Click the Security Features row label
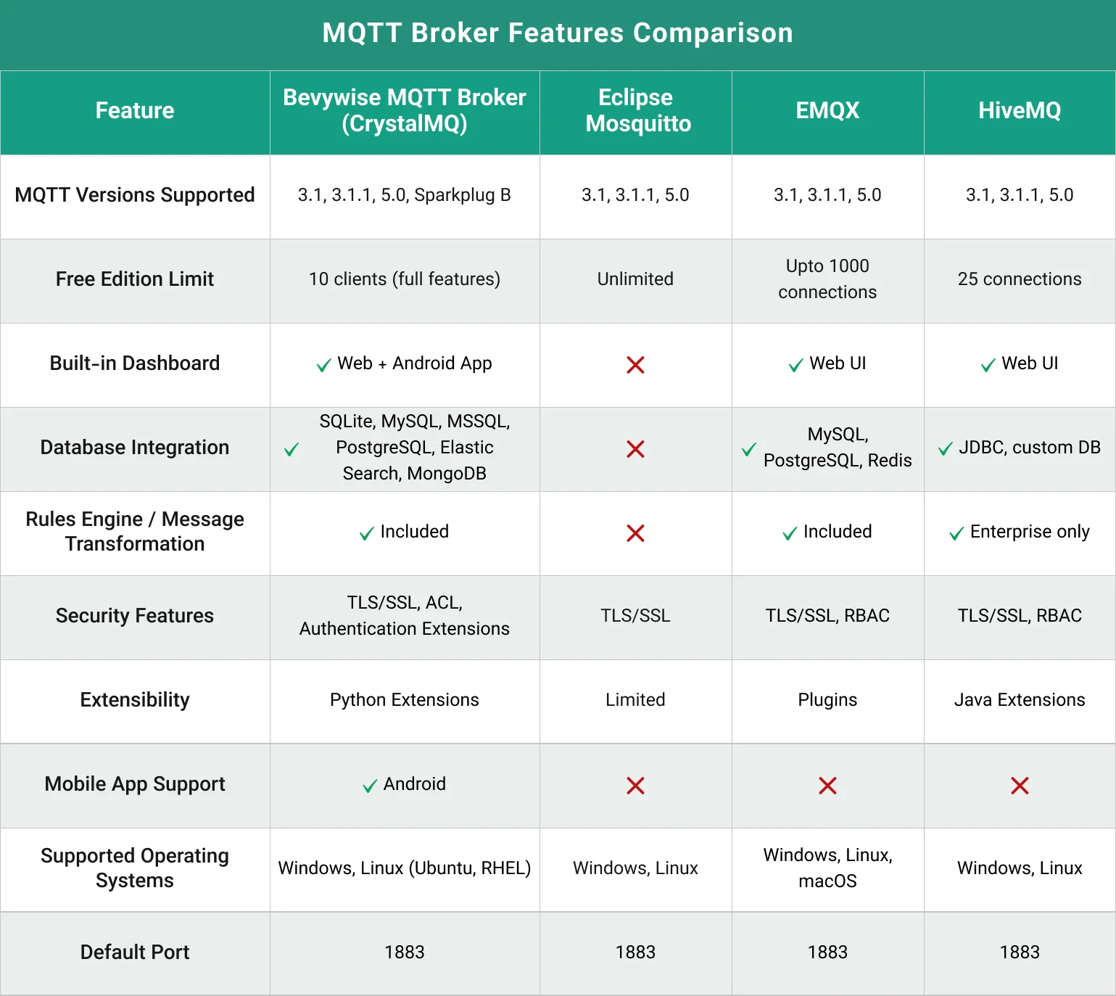This screenshot has height=996, width=1116. pyautogui.click(x=135, y=615)
